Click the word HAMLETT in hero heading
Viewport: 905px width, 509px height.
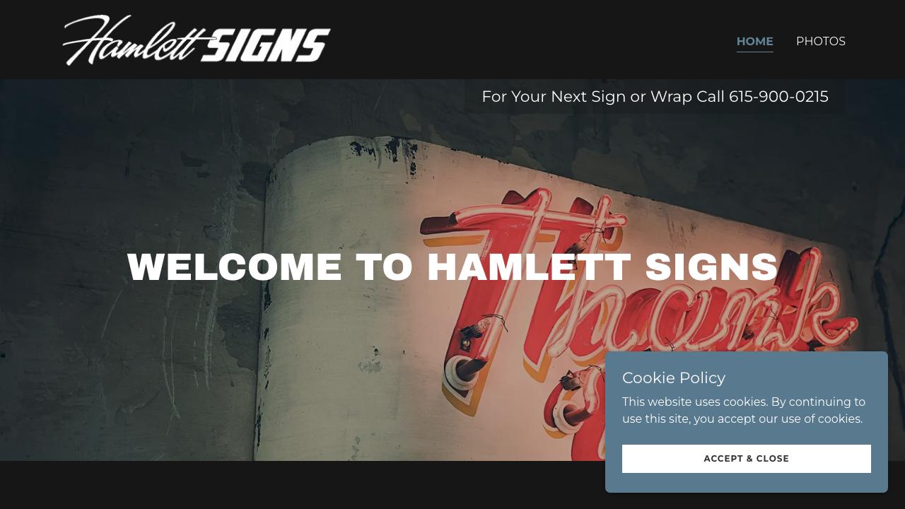(x=529, y=267)
